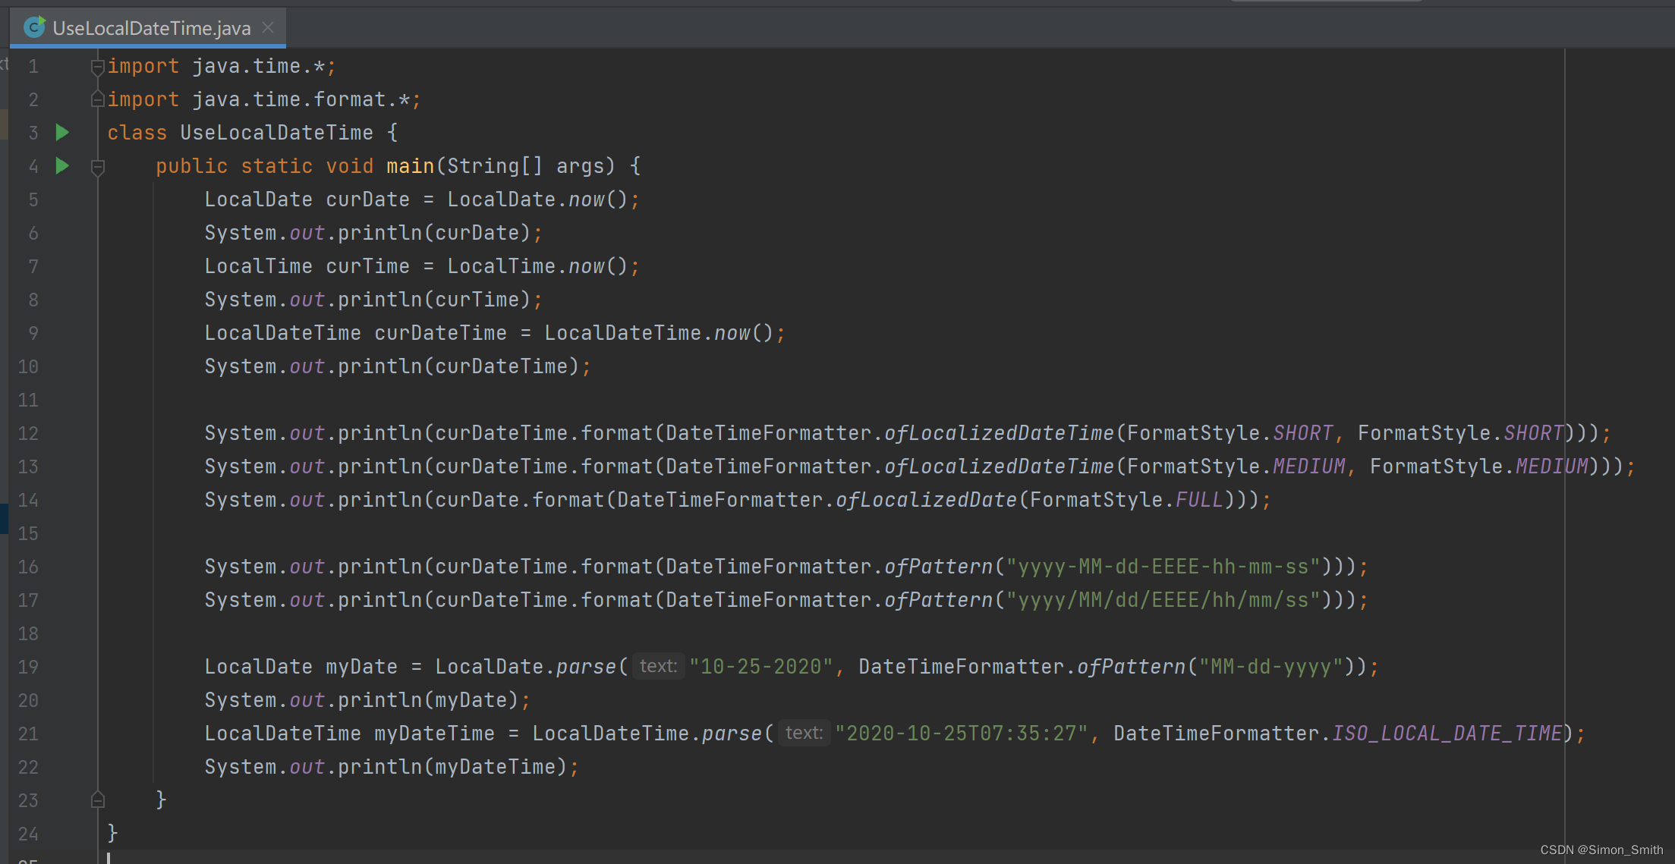Click the main method name
The height and width of the screenshot is (864, 1675).
point(410,166)
